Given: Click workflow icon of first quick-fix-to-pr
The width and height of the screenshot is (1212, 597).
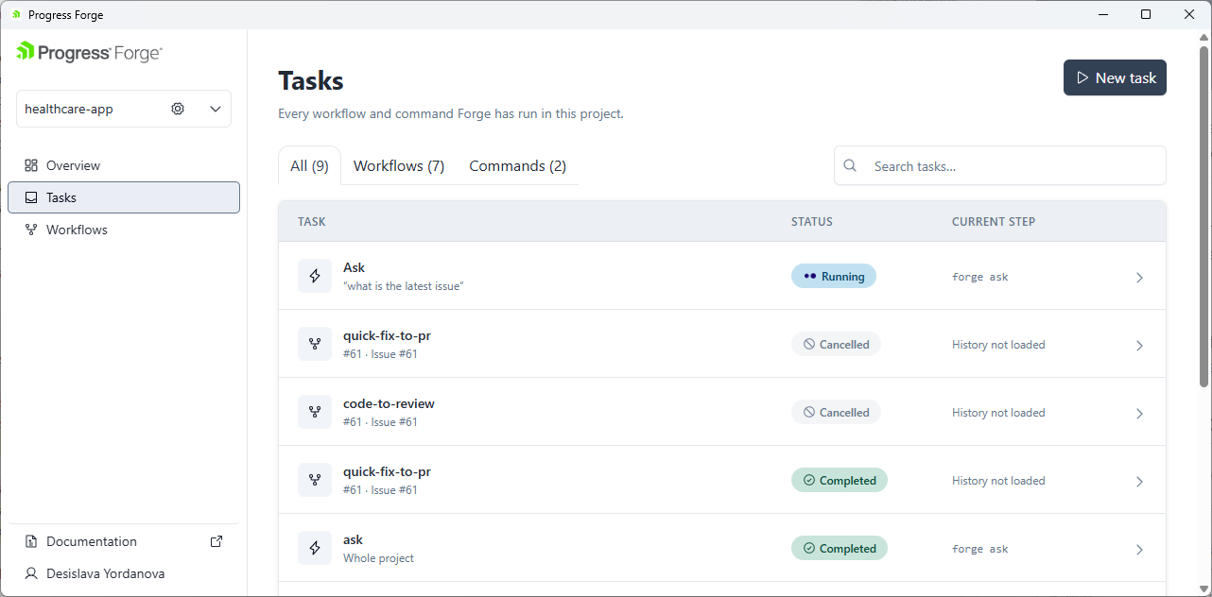Looking at the screenshot, I should point(315,344).
